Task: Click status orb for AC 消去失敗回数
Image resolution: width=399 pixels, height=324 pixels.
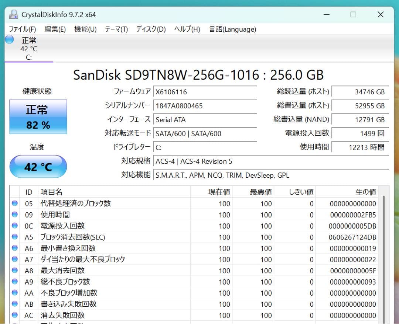Action: (x=15, y=315)
